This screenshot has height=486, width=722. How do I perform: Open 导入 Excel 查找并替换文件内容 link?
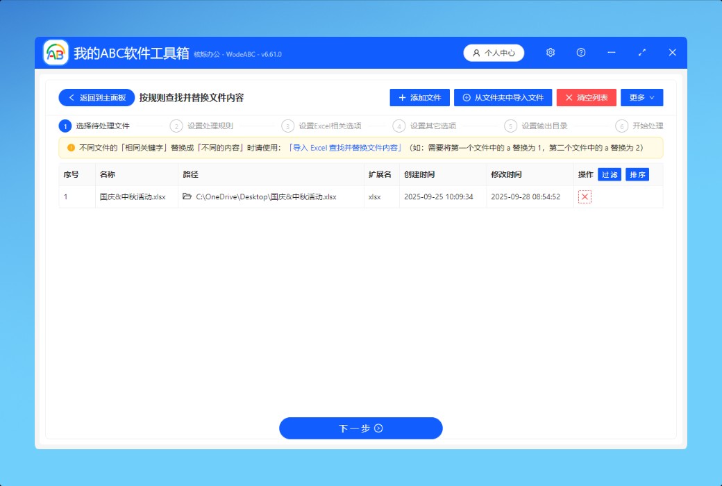(x=345, y=148)
